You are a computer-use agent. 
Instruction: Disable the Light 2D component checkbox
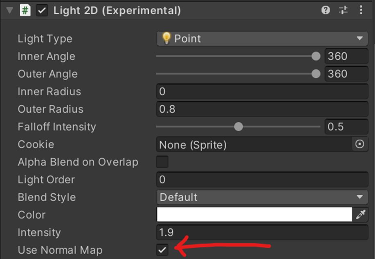click(42, 11)
